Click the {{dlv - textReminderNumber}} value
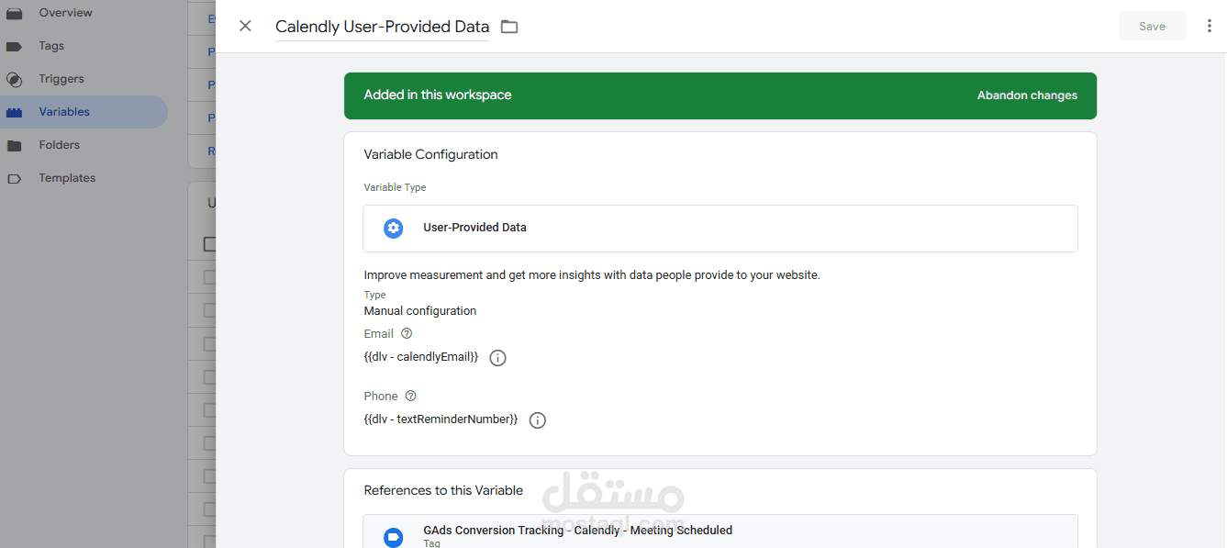Screen dimensions: 1227x548 (441, 419)
